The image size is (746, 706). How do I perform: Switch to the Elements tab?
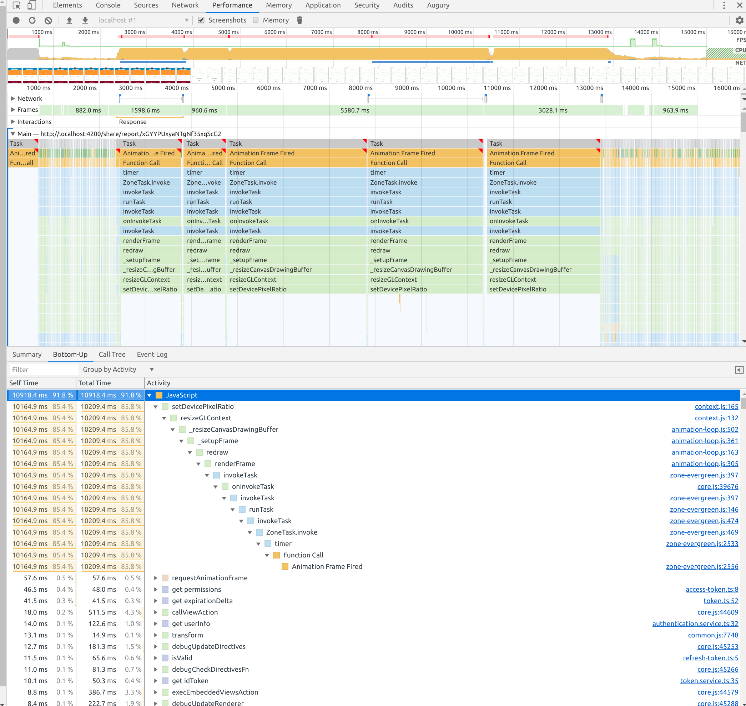pos(67,5)
